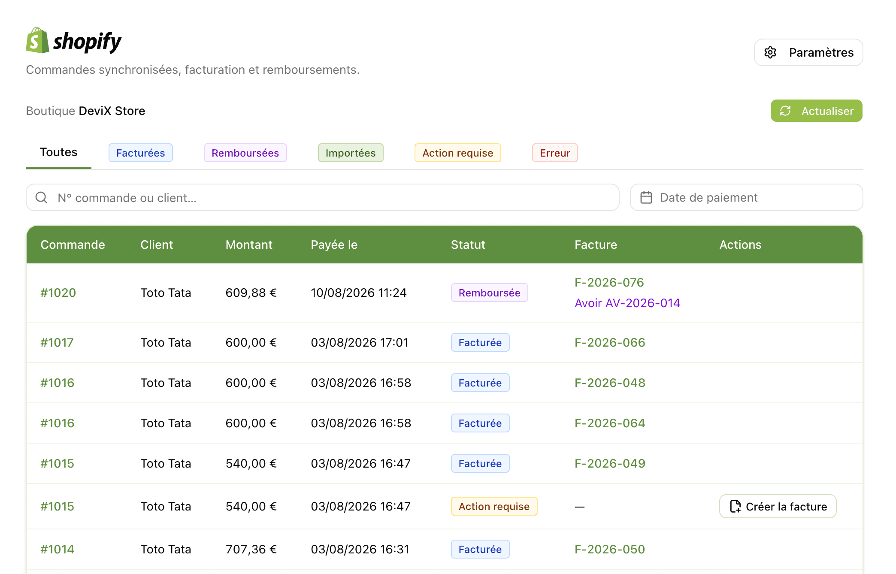The width and height of the screenshot is (896, 574).
Task: Click the Commande column header
Action: click(73, 245)
